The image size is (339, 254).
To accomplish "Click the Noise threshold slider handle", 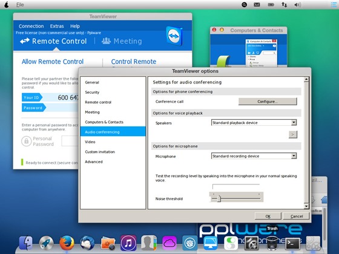I will point(219,198).
